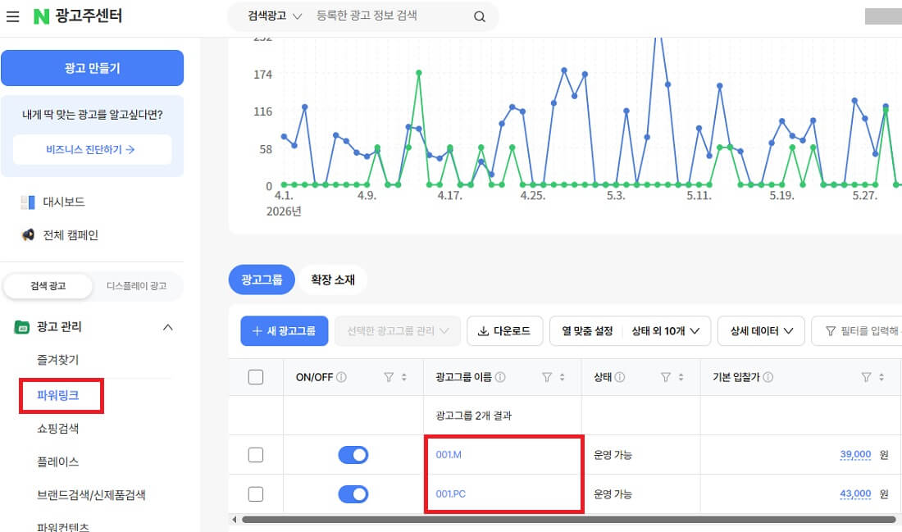
Task: Tick the select-all header checkbox
Action: 255,377
